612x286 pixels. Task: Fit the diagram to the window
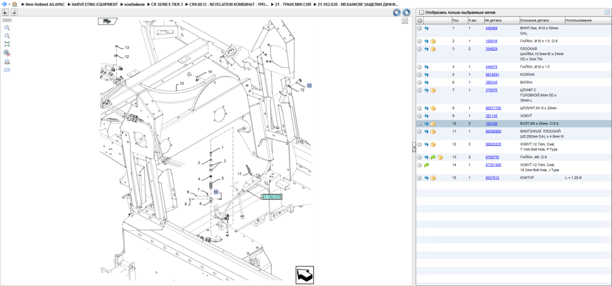tap(7, 44)
